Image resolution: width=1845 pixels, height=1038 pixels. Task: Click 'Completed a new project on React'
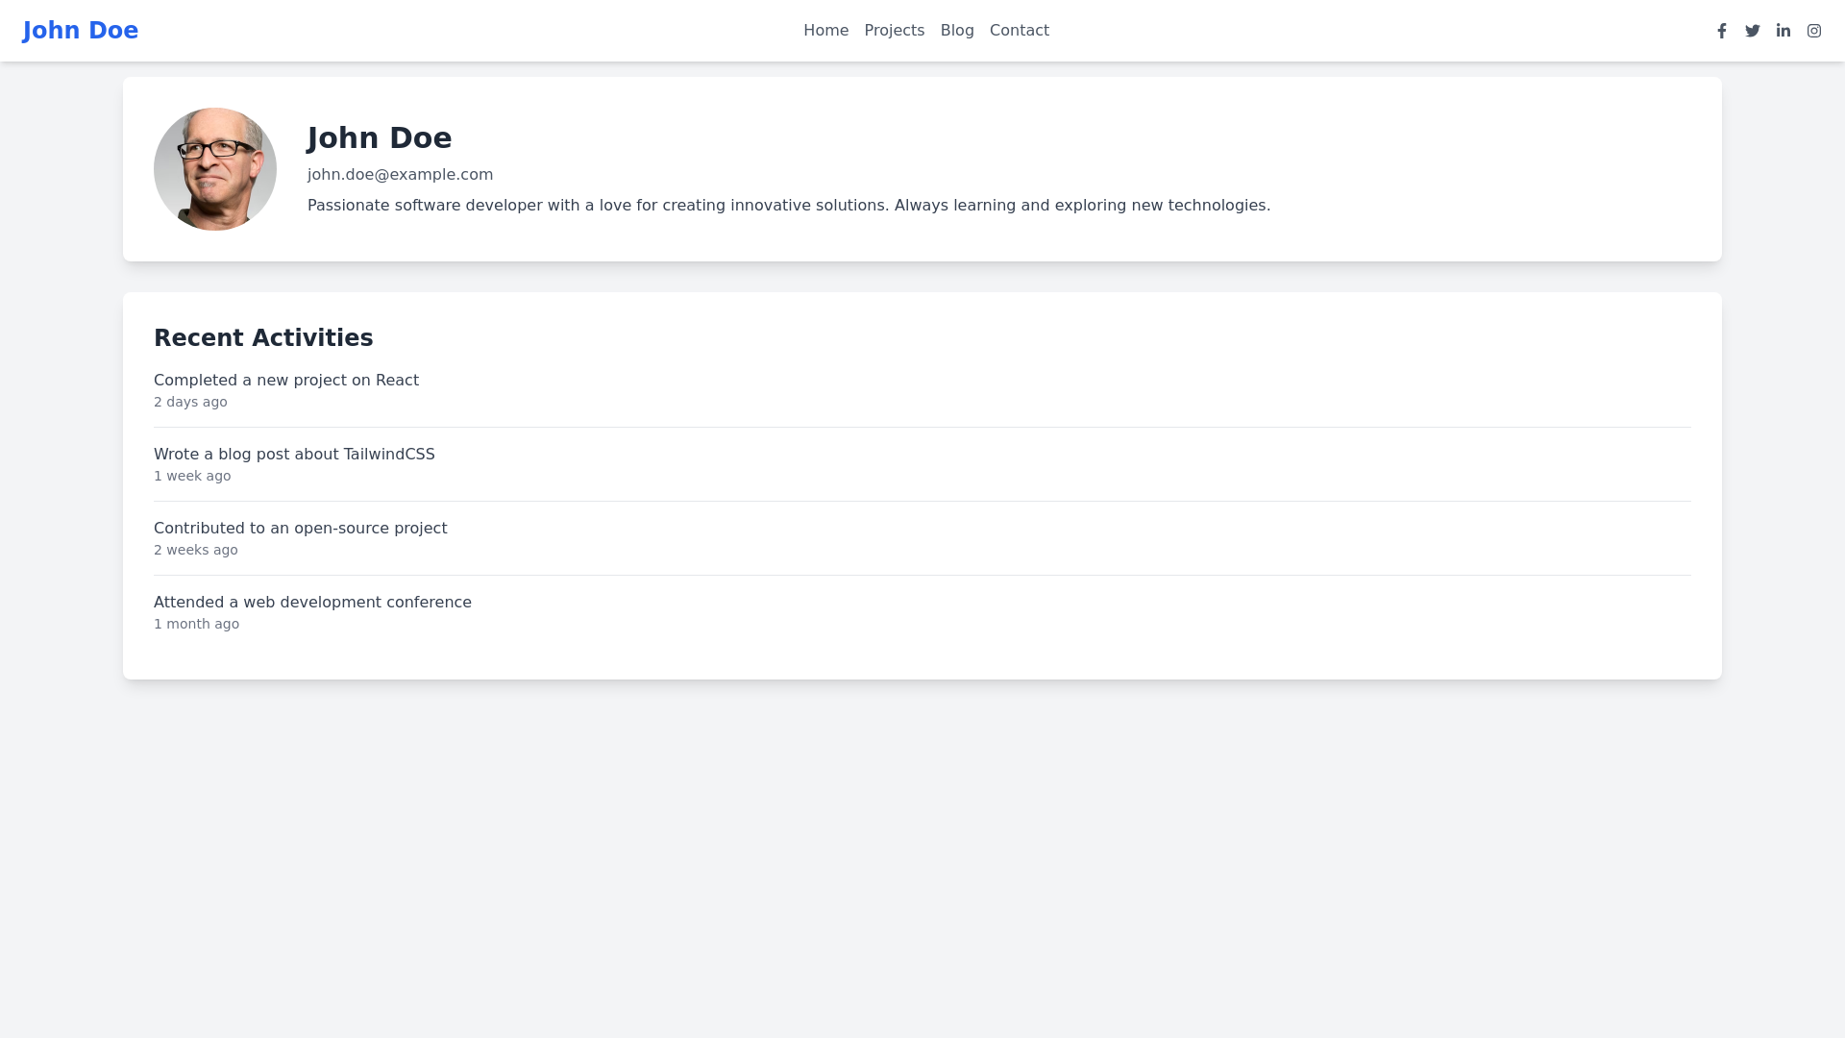pos(286,380)
